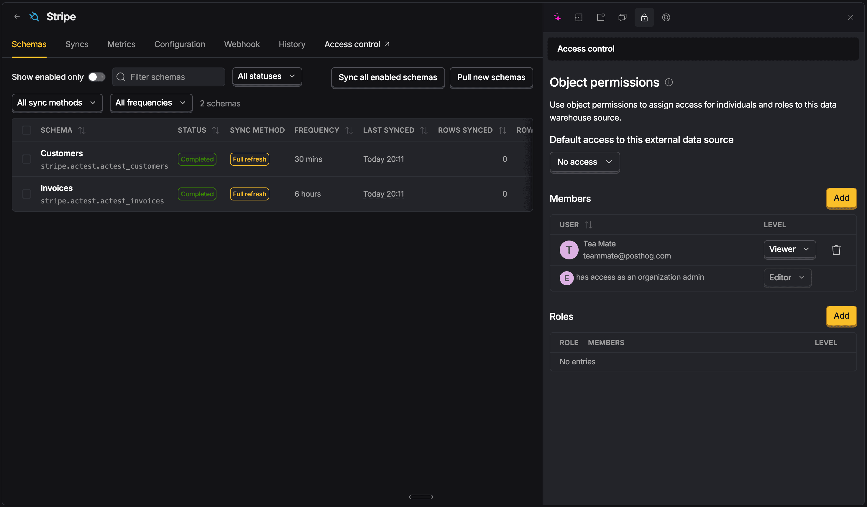Select the lock access control panel icon
This screenshot has width=867, height=507.
pyautogui.click(x=644, y=17)
